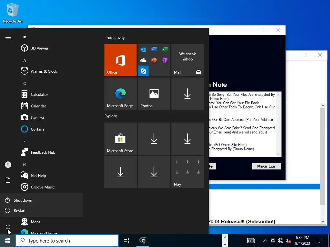Click the OneDrive icon in Office group tile
330x247 pixels.
tap(143, 60)
